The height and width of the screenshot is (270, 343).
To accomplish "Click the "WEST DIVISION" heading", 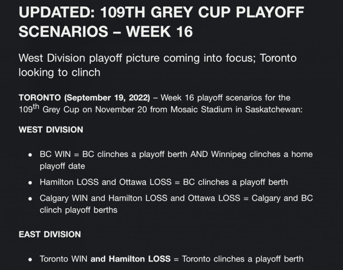I will tap(51, 130).
